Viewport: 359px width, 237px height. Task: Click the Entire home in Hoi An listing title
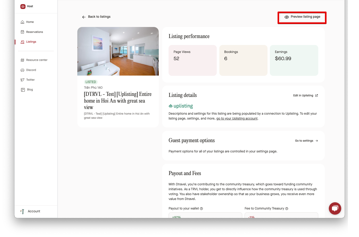118,101
